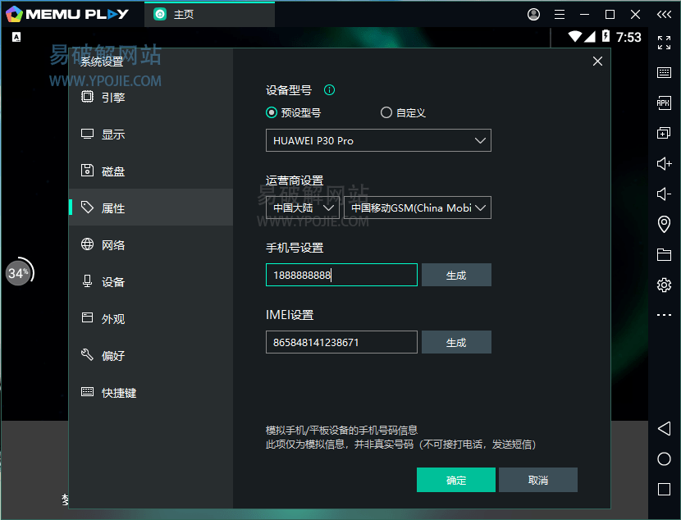Click the IMEI number input field

coord(341,342)
